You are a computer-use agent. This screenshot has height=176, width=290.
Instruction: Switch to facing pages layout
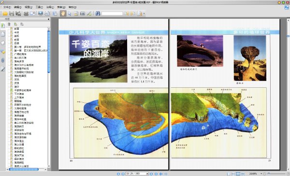[x=238, y=174]
